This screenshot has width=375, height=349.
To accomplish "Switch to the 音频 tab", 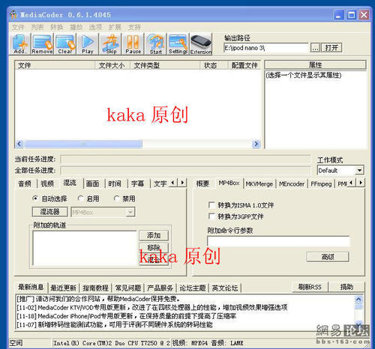I will (x=25, y=184).
